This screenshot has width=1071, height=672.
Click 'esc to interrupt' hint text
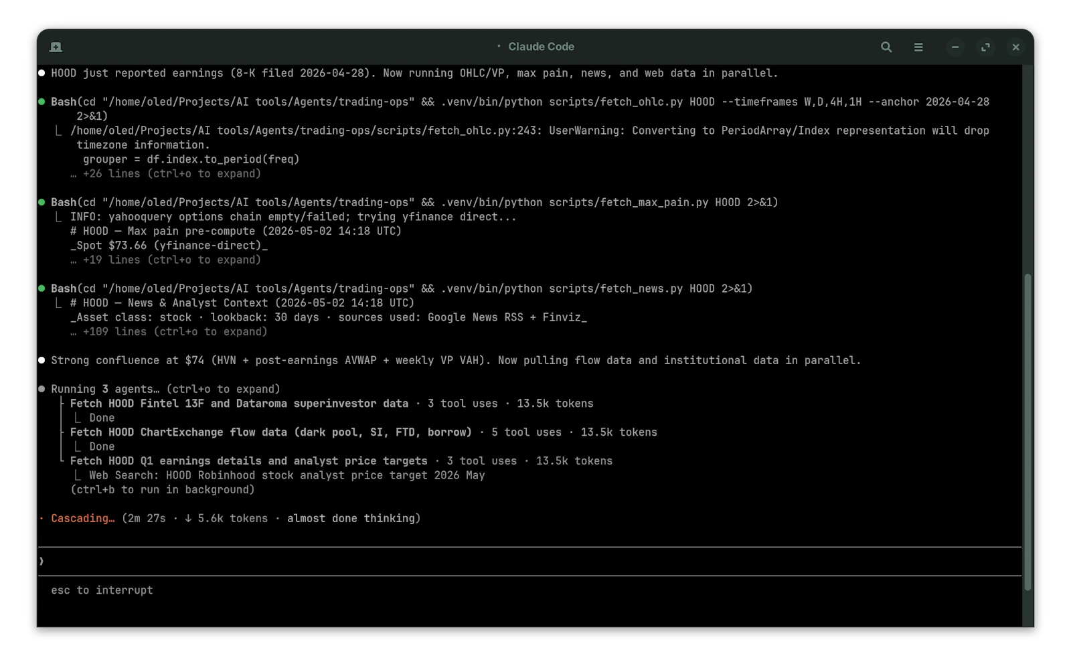click(x=102, y=590)
